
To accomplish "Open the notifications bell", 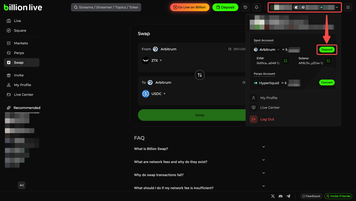I will tap(256, 8).
